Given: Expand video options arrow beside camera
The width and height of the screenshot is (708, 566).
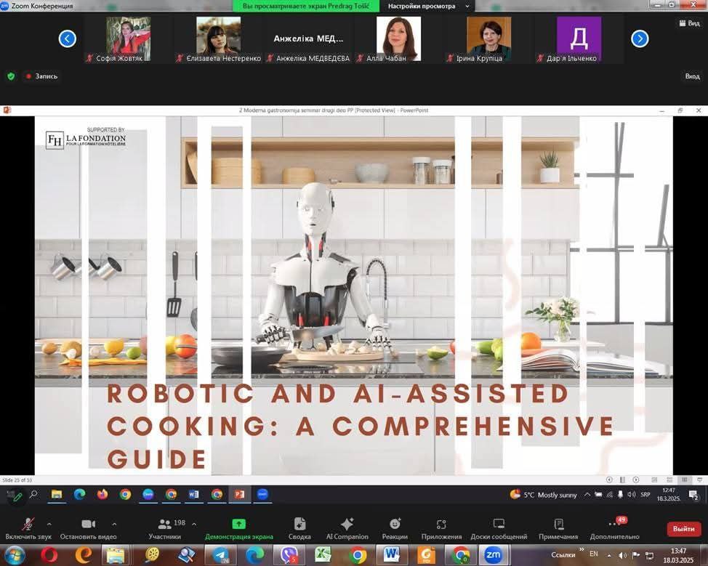Looking at the screenshot, I should (114, 523).
